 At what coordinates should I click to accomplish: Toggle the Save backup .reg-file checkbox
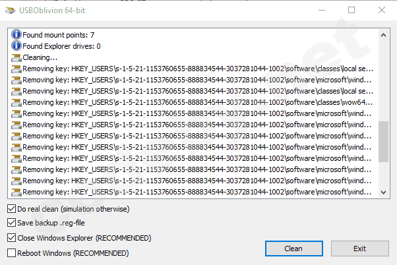point(12,223)
